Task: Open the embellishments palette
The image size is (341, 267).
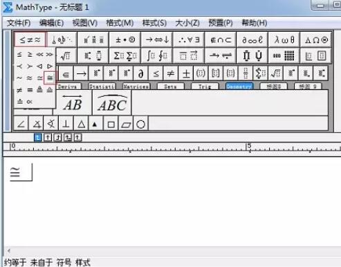Action: coord(93,39)
